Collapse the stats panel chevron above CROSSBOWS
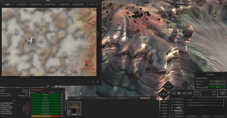The height and width of the screenshot is (118, 227). [x=14, y=100]
